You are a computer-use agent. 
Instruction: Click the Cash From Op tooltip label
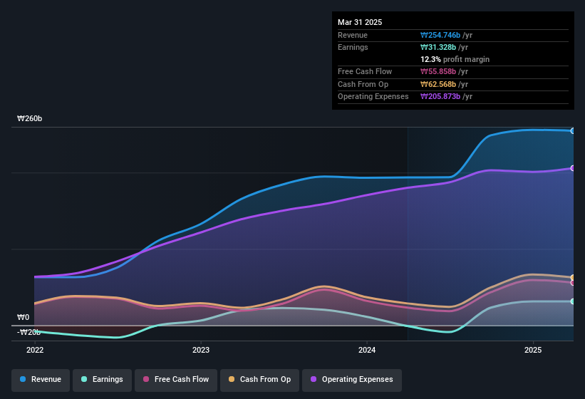363,84
